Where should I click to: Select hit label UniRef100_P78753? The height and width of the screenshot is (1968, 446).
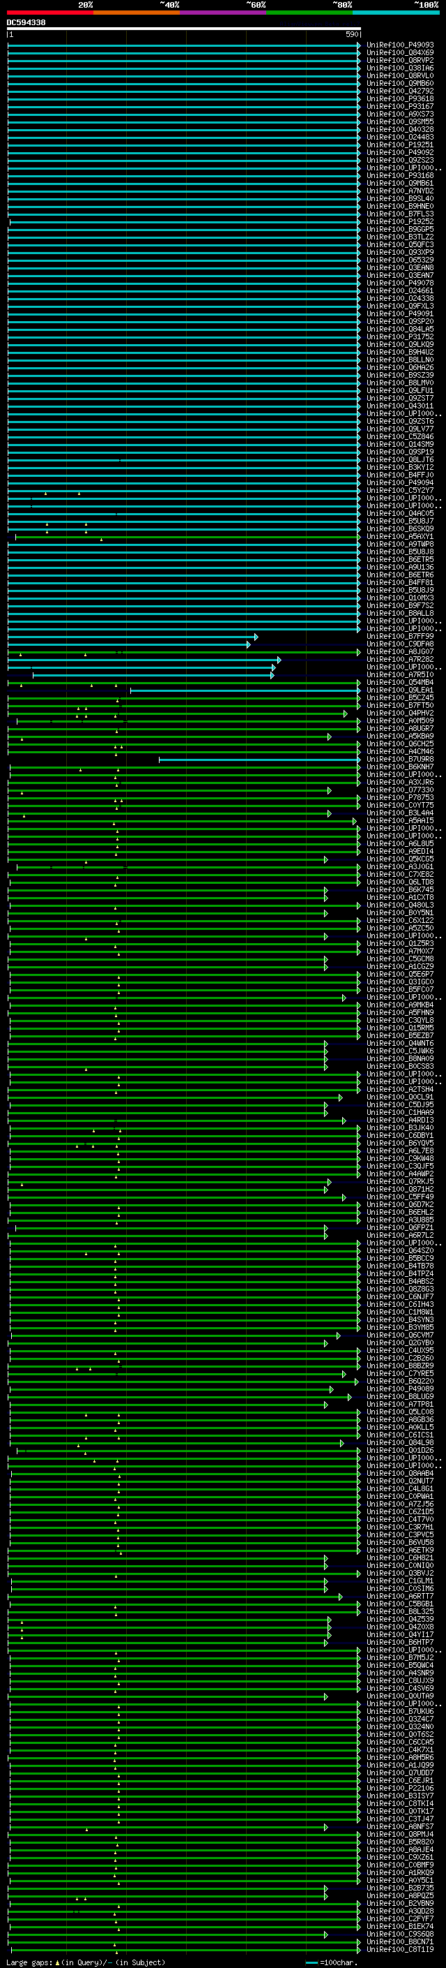coord(400,797)
